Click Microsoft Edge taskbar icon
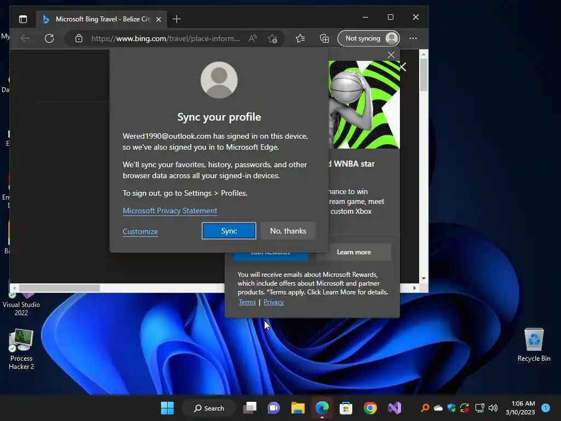Image resolution: width=561 pixels, height=421 pixels. (322, 408)
